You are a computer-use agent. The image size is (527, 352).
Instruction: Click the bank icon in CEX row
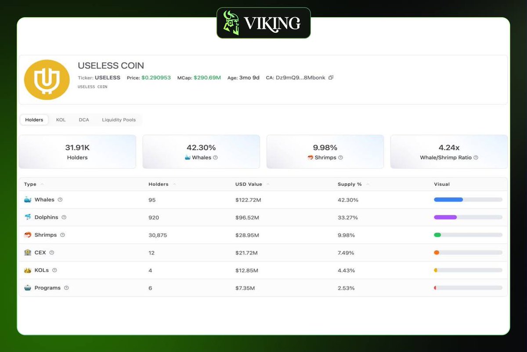tap(28, 252)
